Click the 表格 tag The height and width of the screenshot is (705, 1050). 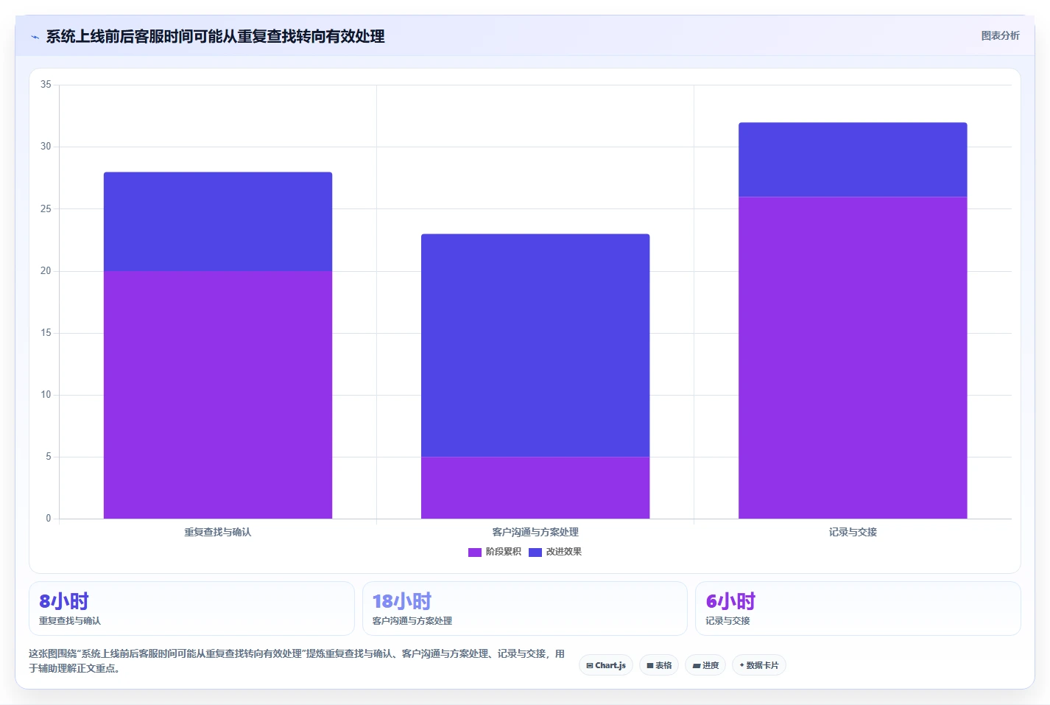tap(659, 665)
